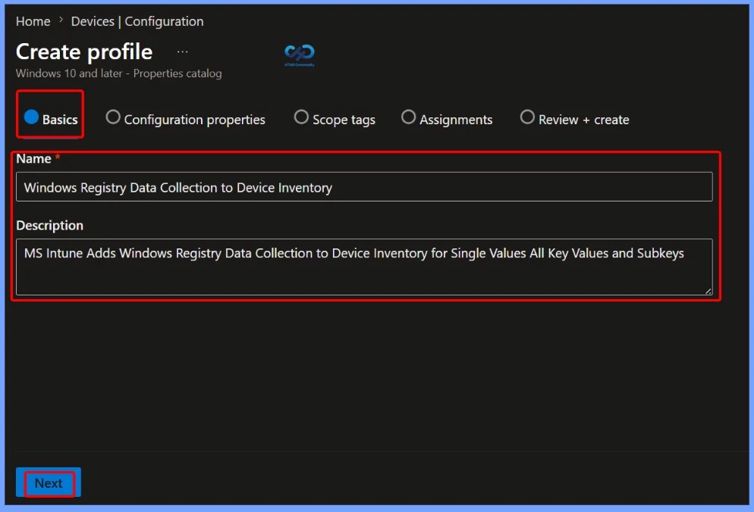Switch to Assignments step
The height and width of the screenshot is (512, 754).
point(447,119)
